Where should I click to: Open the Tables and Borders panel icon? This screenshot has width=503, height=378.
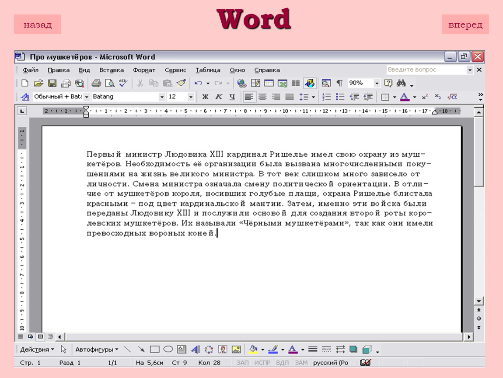(x=256, y=84)
